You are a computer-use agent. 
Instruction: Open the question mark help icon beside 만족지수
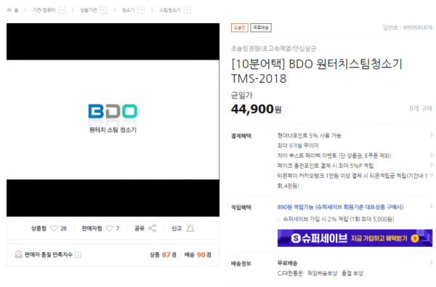point(78,255)
